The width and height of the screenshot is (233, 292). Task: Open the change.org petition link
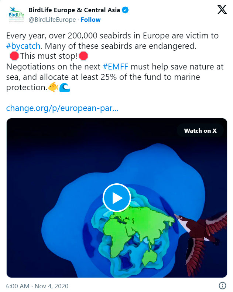[62, 108]
